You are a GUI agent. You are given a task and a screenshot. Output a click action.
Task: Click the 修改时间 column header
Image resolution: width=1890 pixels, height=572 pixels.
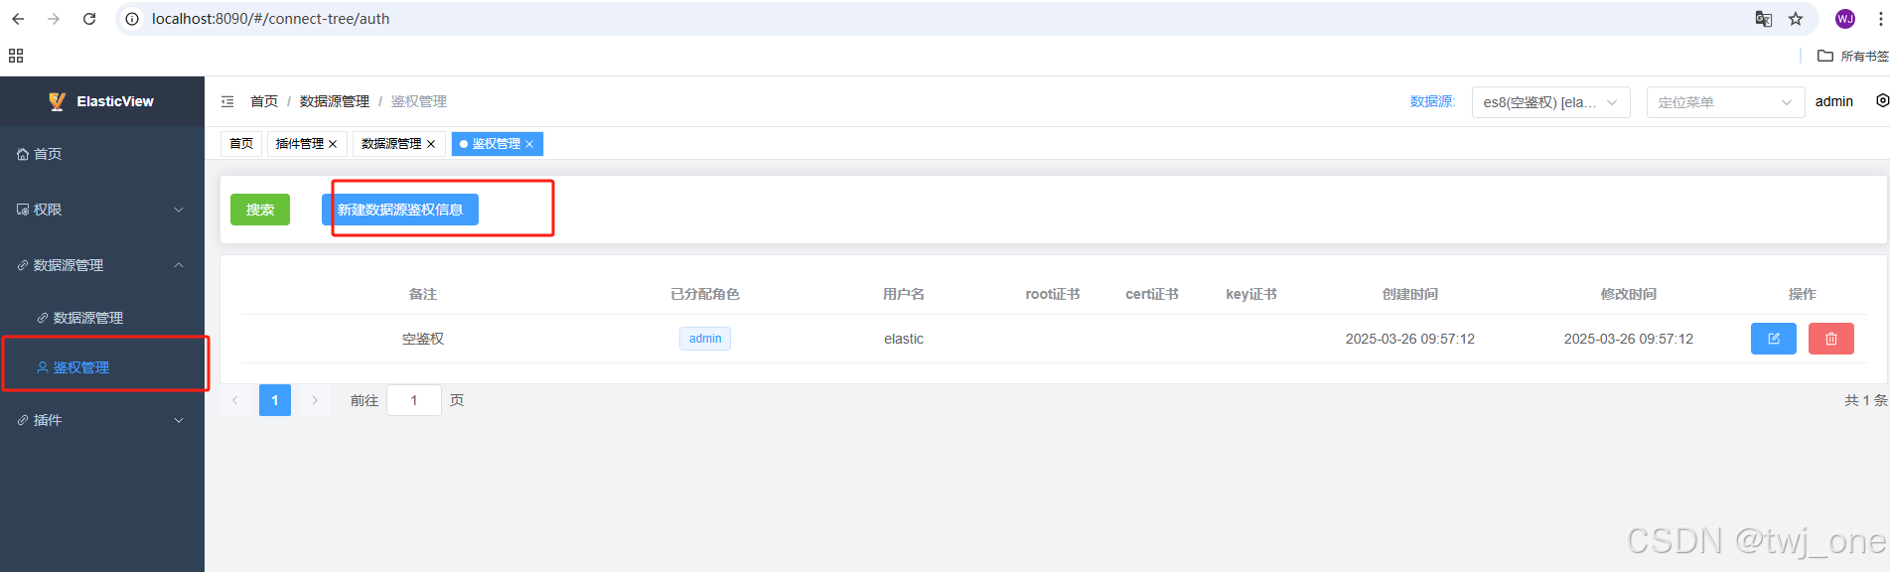click(x=1629, y=294)
